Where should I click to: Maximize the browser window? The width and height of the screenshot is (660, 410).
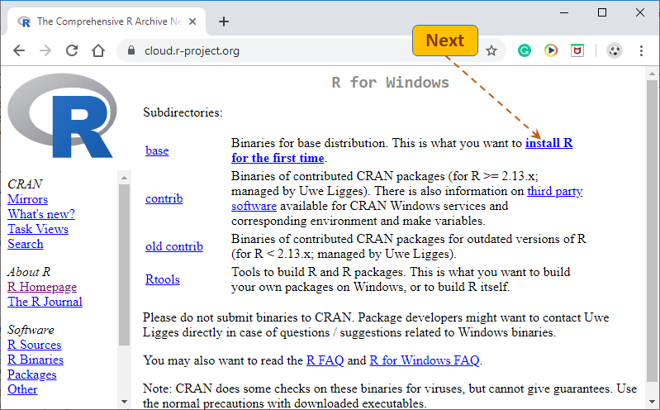pos(602,12)
